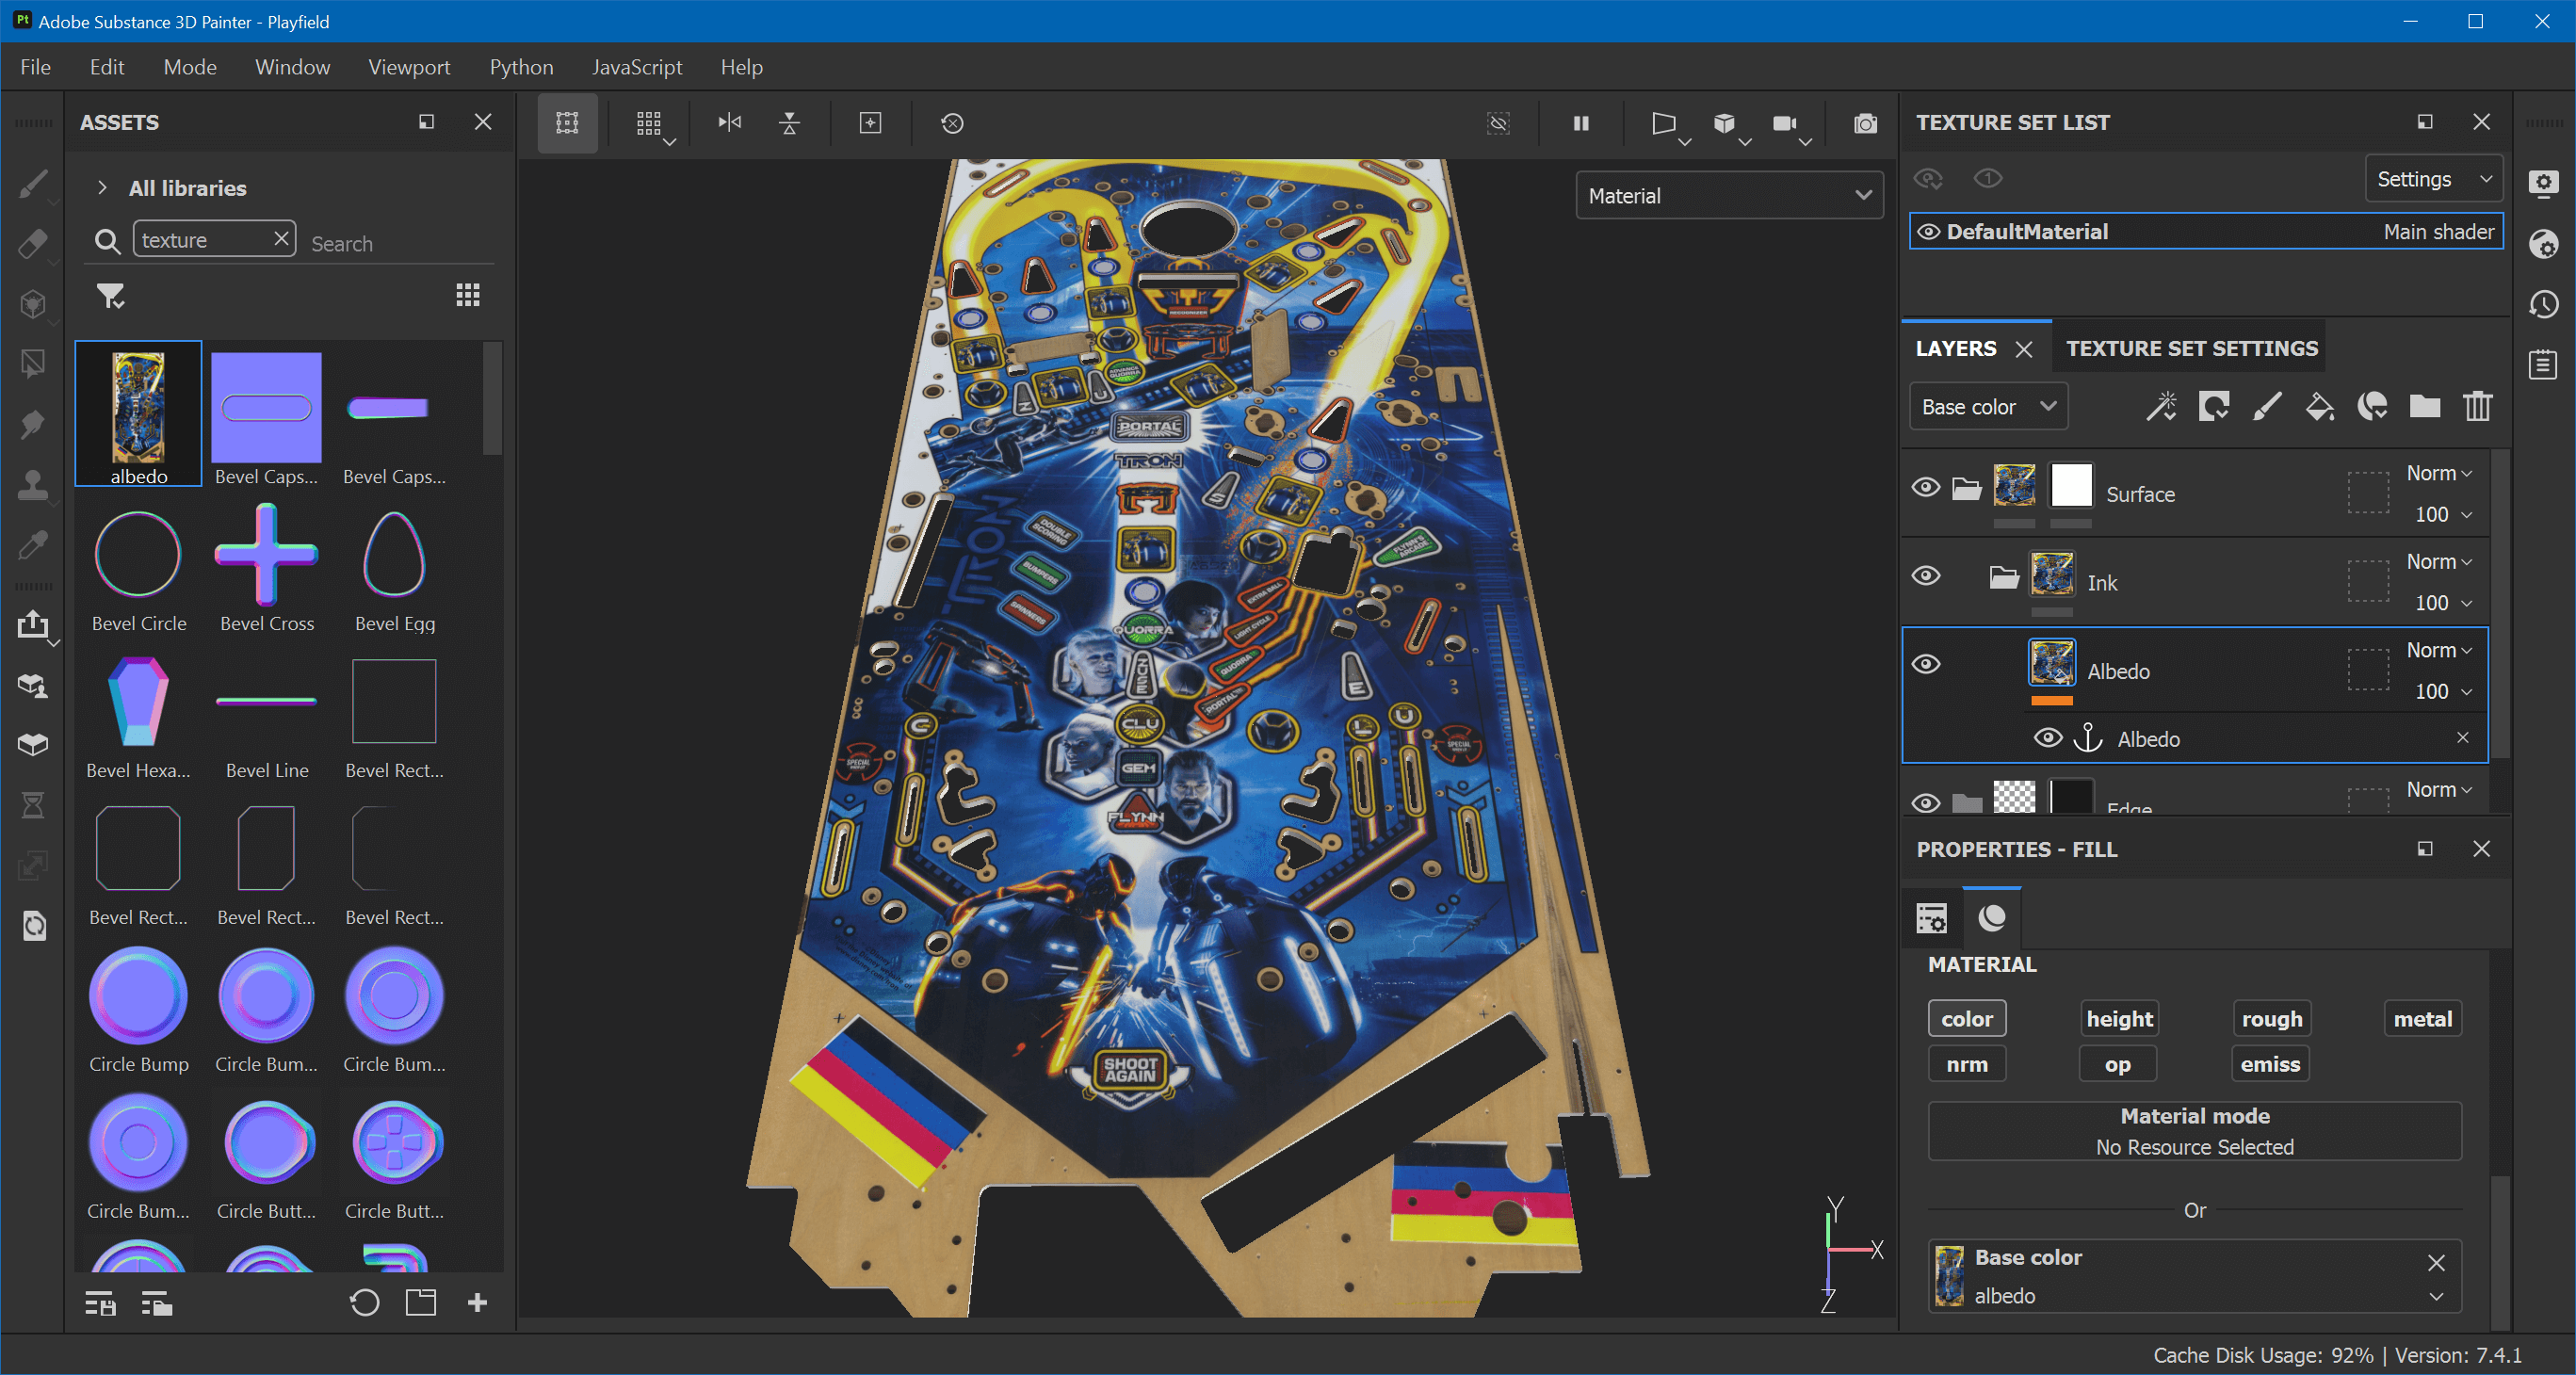Toggle the emiss channel button
Image resolution: width=2576 pixels, height=1375 pixels.
(x=2270, y=1064)
